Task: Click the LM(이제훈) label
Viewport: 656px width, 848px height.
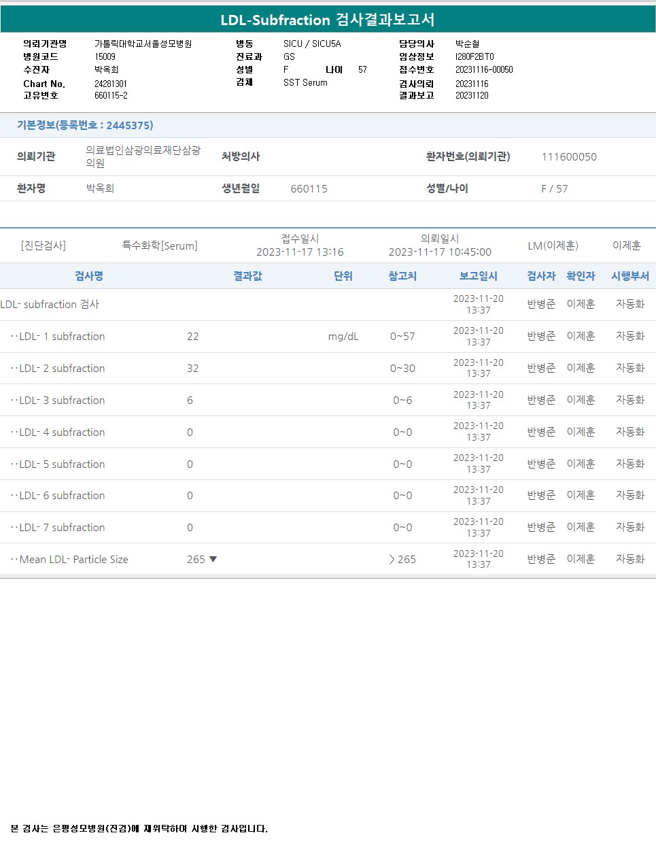Action: click(553, 245)
